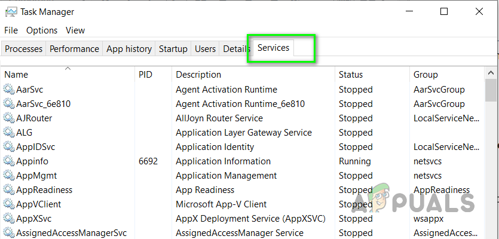Click the gear icon beside AppMgmt
Viewport: 499px width, 239px height.
[8, 176]
